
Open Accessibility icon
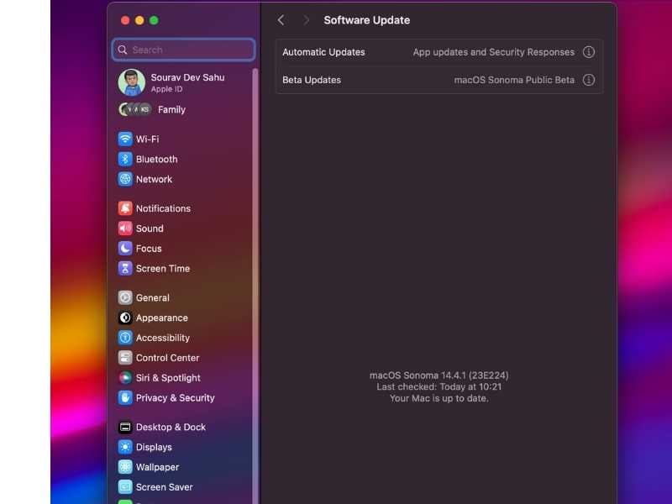click(x=125, y=338)
